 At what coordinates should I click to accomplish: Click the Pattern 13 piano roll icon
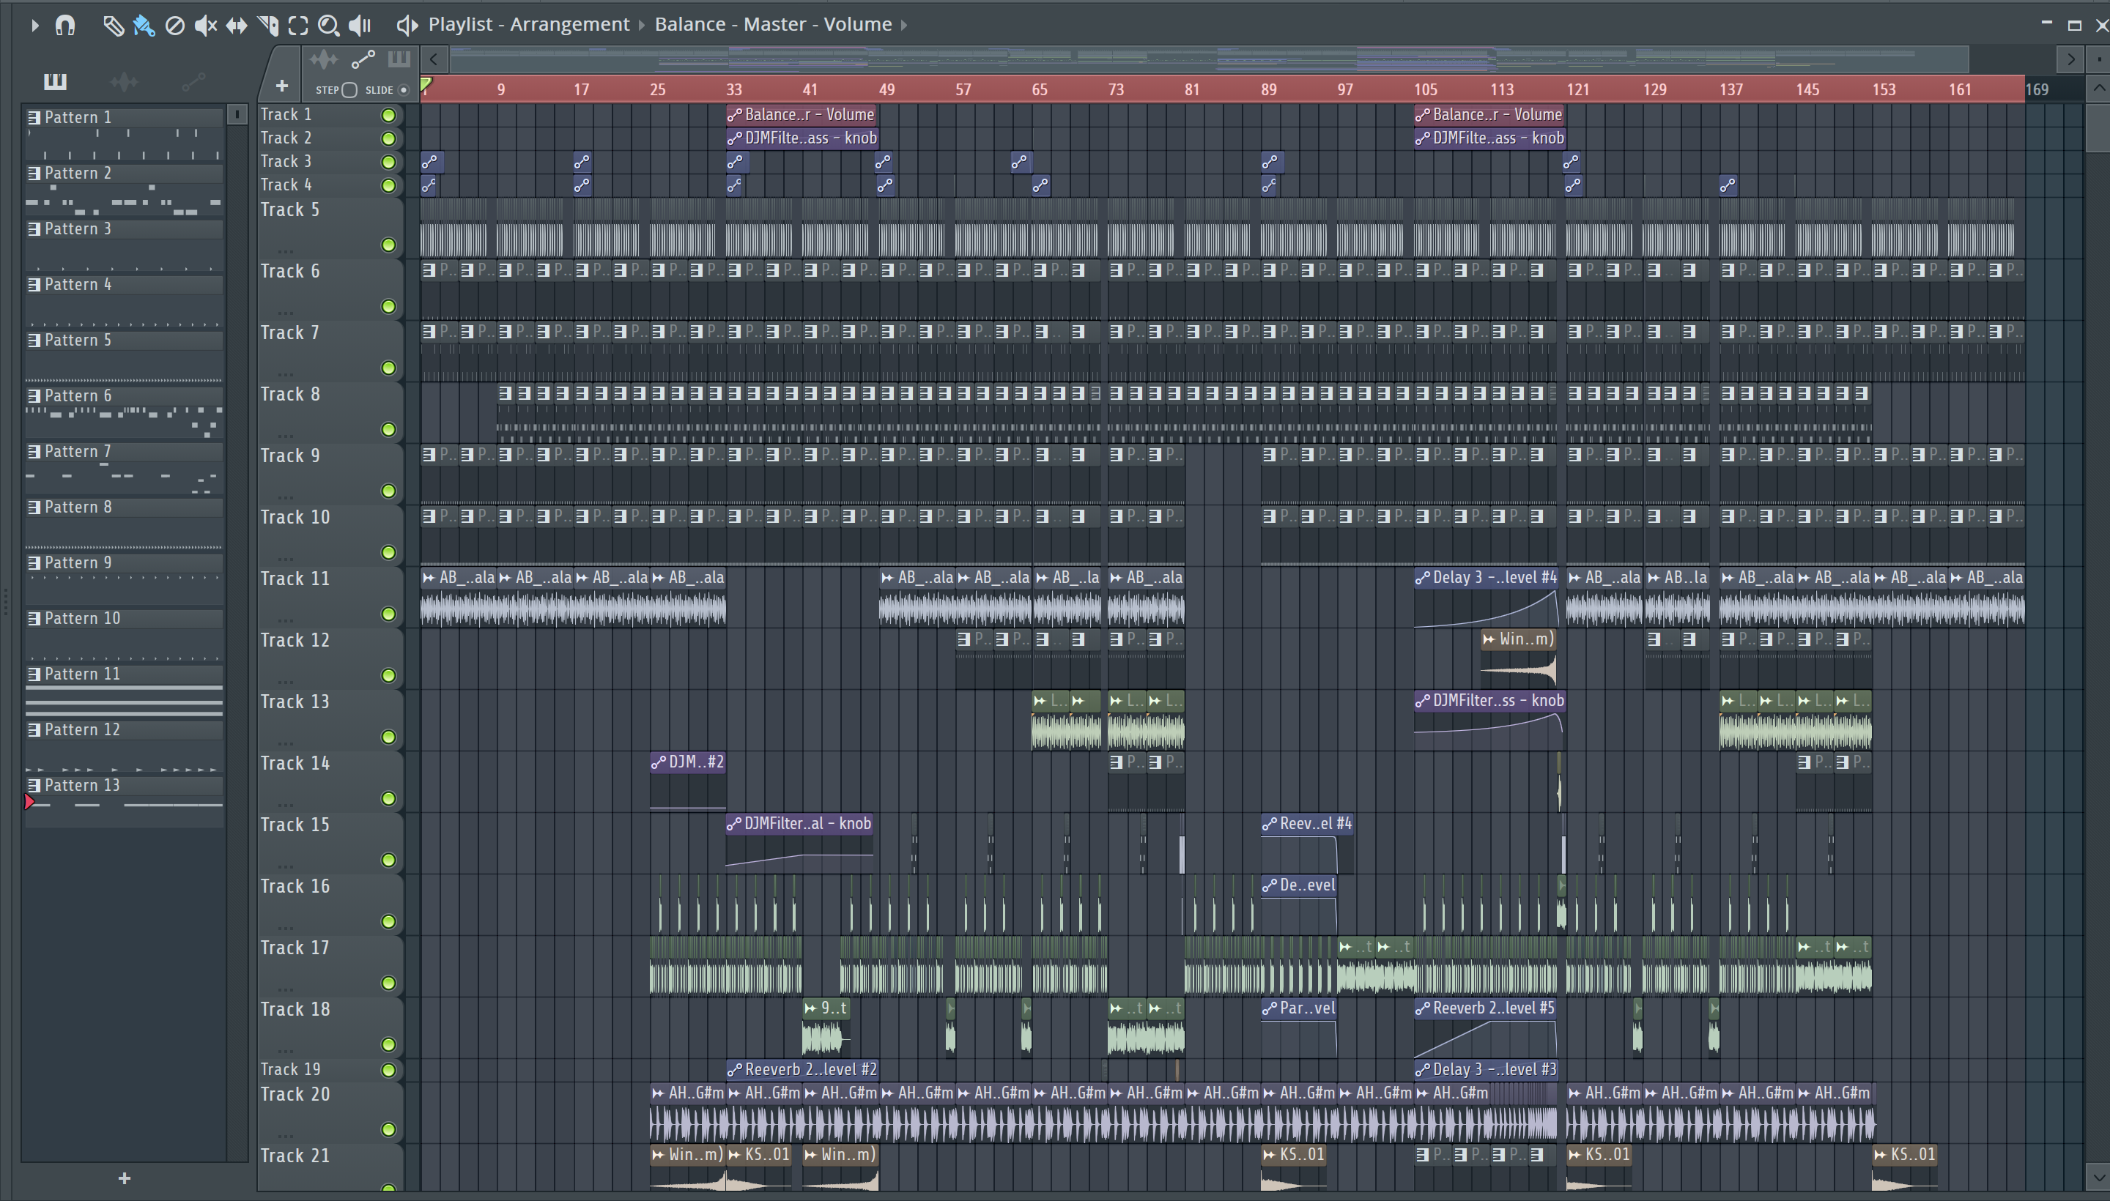[x=34, y=785]
